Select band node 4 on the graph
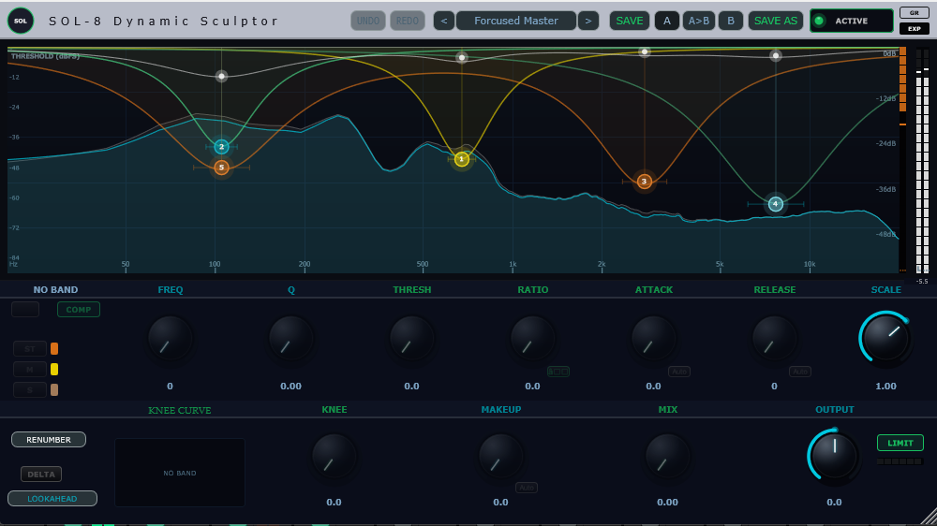Screen dimensions: 937x526 pyautogui.click(x=776, y=204)
